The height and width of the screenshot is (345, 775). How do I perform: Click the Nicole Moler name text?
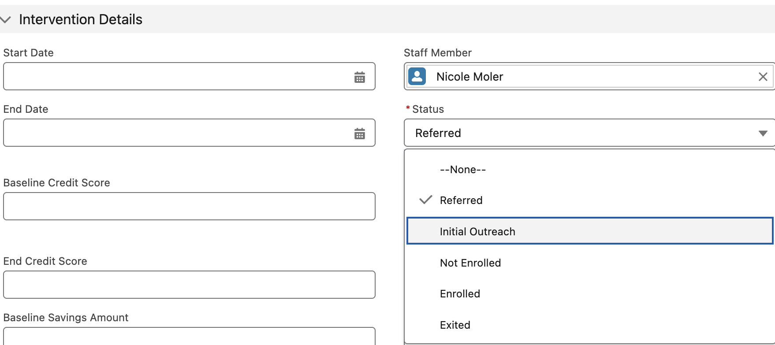tap(469, 77)
